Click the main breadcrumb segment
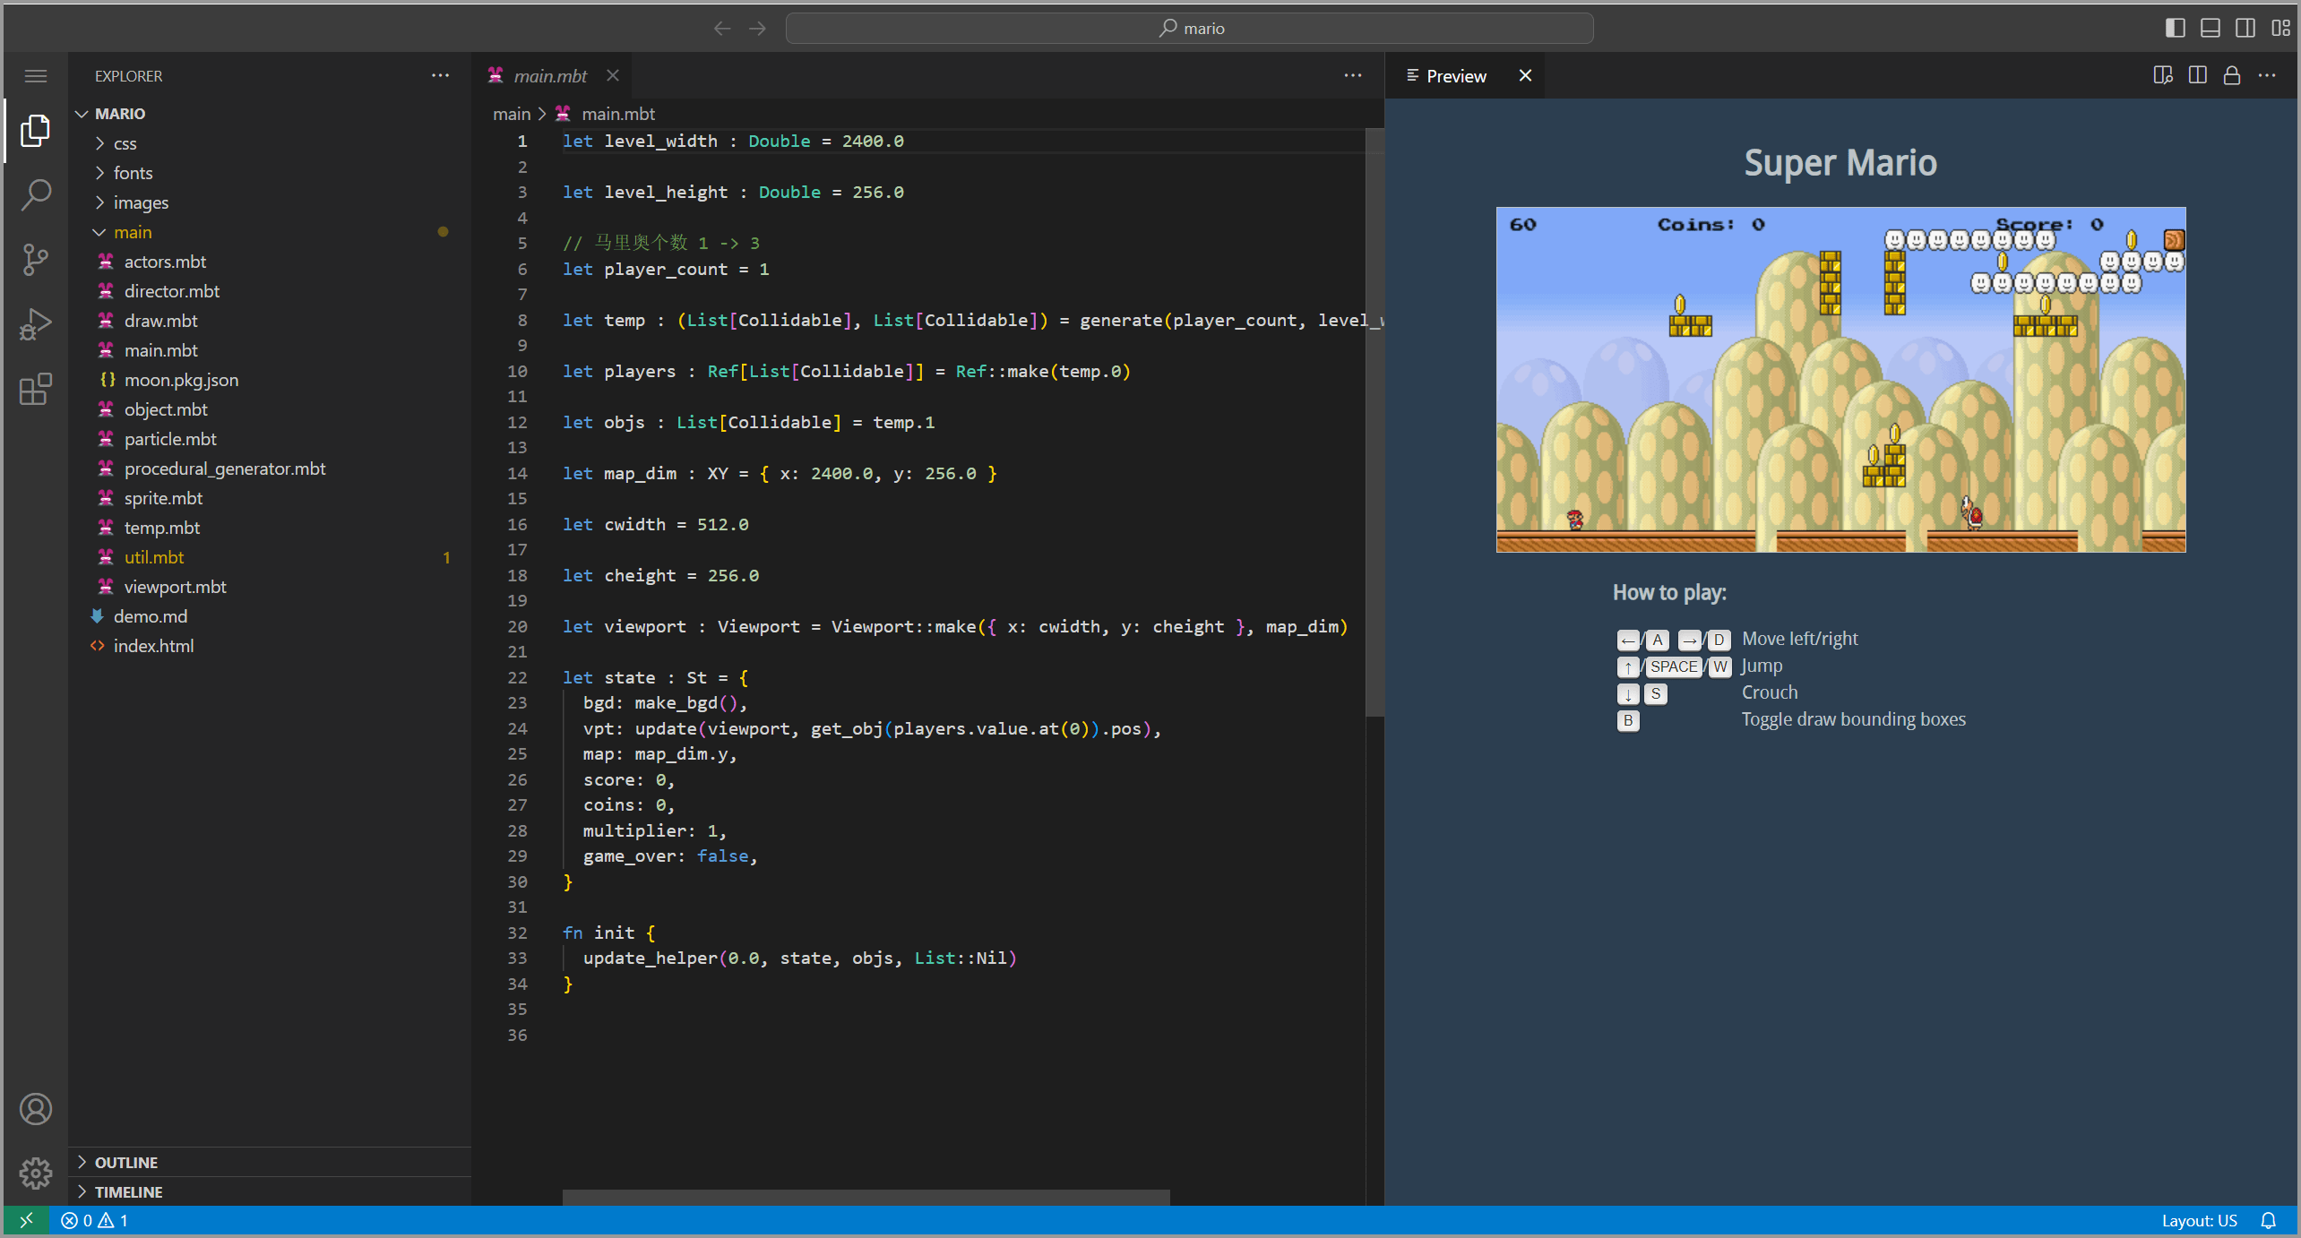Viewport: 2301px width, 1238px height. pyautogui.click(x=512, y=114)
